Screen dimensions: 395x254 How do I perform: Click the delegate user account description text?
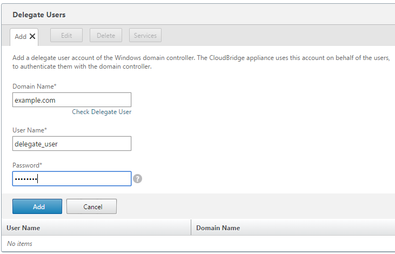pos(201,62)
